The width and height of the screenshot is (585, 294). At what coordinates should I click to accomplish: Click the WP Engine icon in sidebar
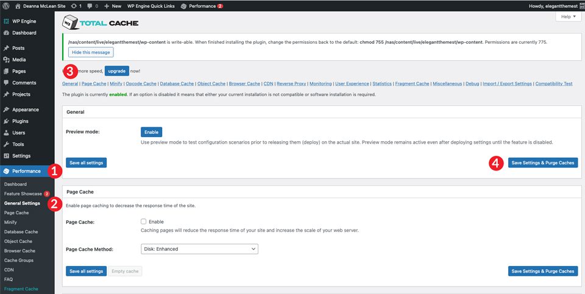pyautogui.click(x=6, y=21)
